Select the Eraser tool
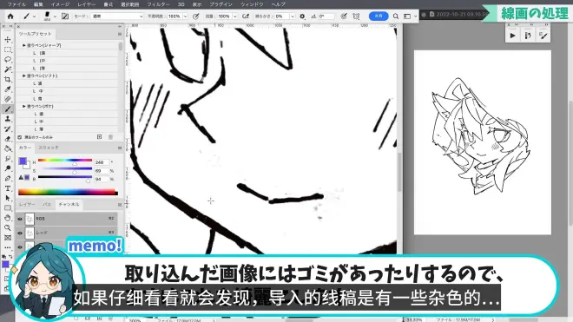 (x=8, y=139)
